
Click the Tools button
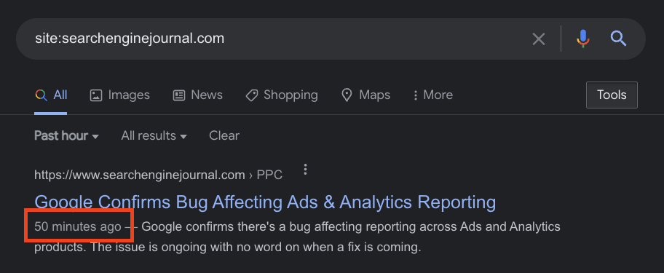coord(612,95)
